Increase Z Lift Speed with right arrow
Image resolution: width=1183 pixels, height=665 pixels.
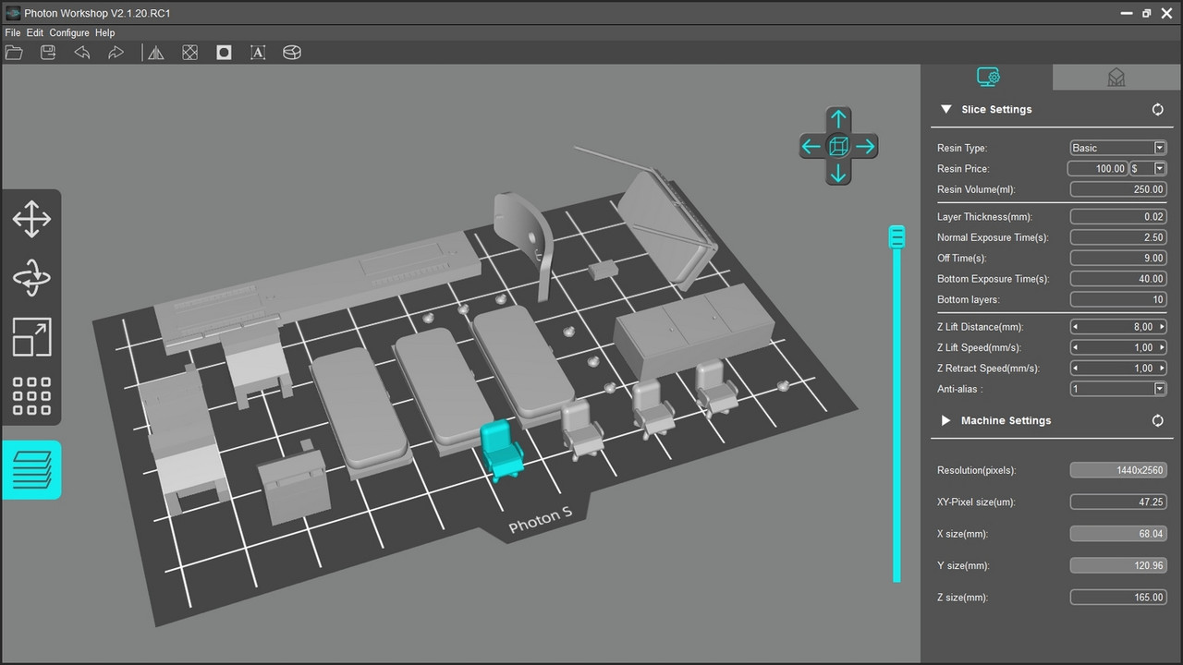[1162, 347]
